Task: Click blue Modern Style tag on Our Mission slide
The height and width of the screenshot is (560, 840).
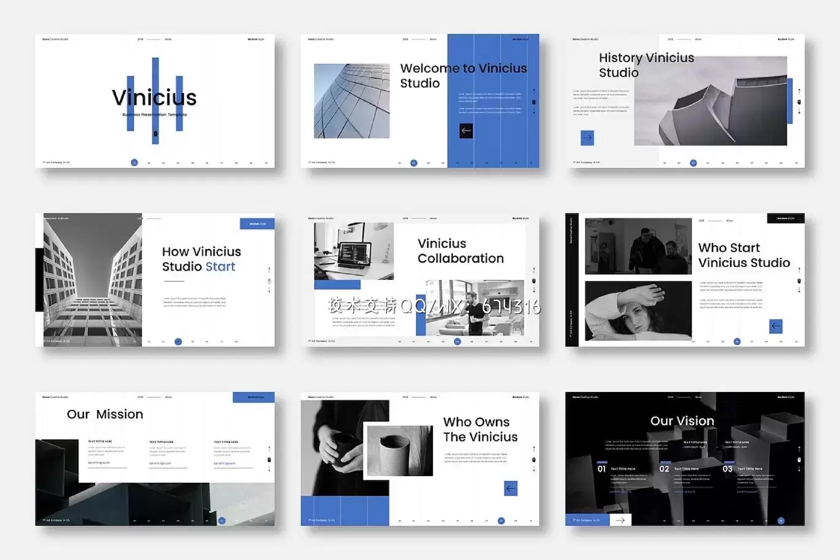Action: (253, 397)
